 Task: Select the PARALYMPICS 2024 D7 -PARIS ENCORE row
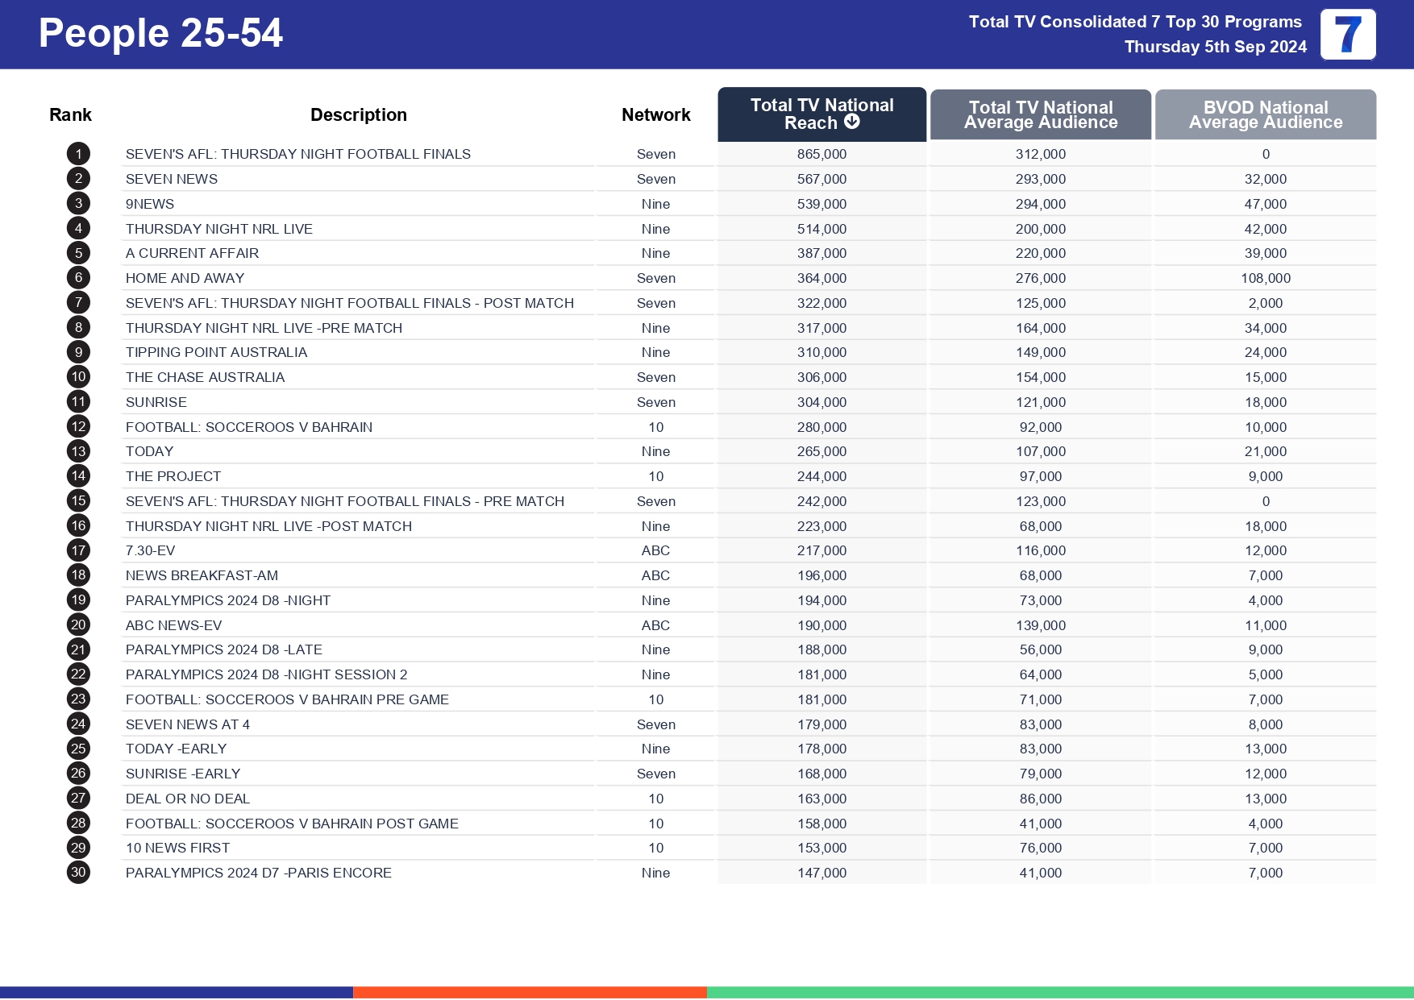[x=259, y=873]
